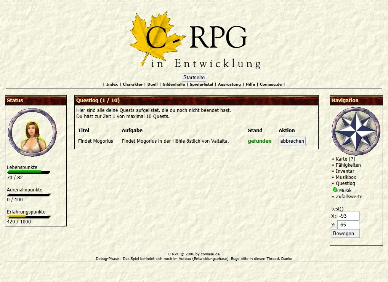Open the Spielerlistel menu link
Screen dimensions: 388x282
pyautogui.click(x=201, y=84)
